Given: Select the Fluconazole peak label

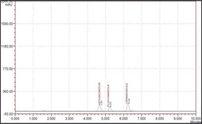Looking at the screenshot, I should [108, 96].
